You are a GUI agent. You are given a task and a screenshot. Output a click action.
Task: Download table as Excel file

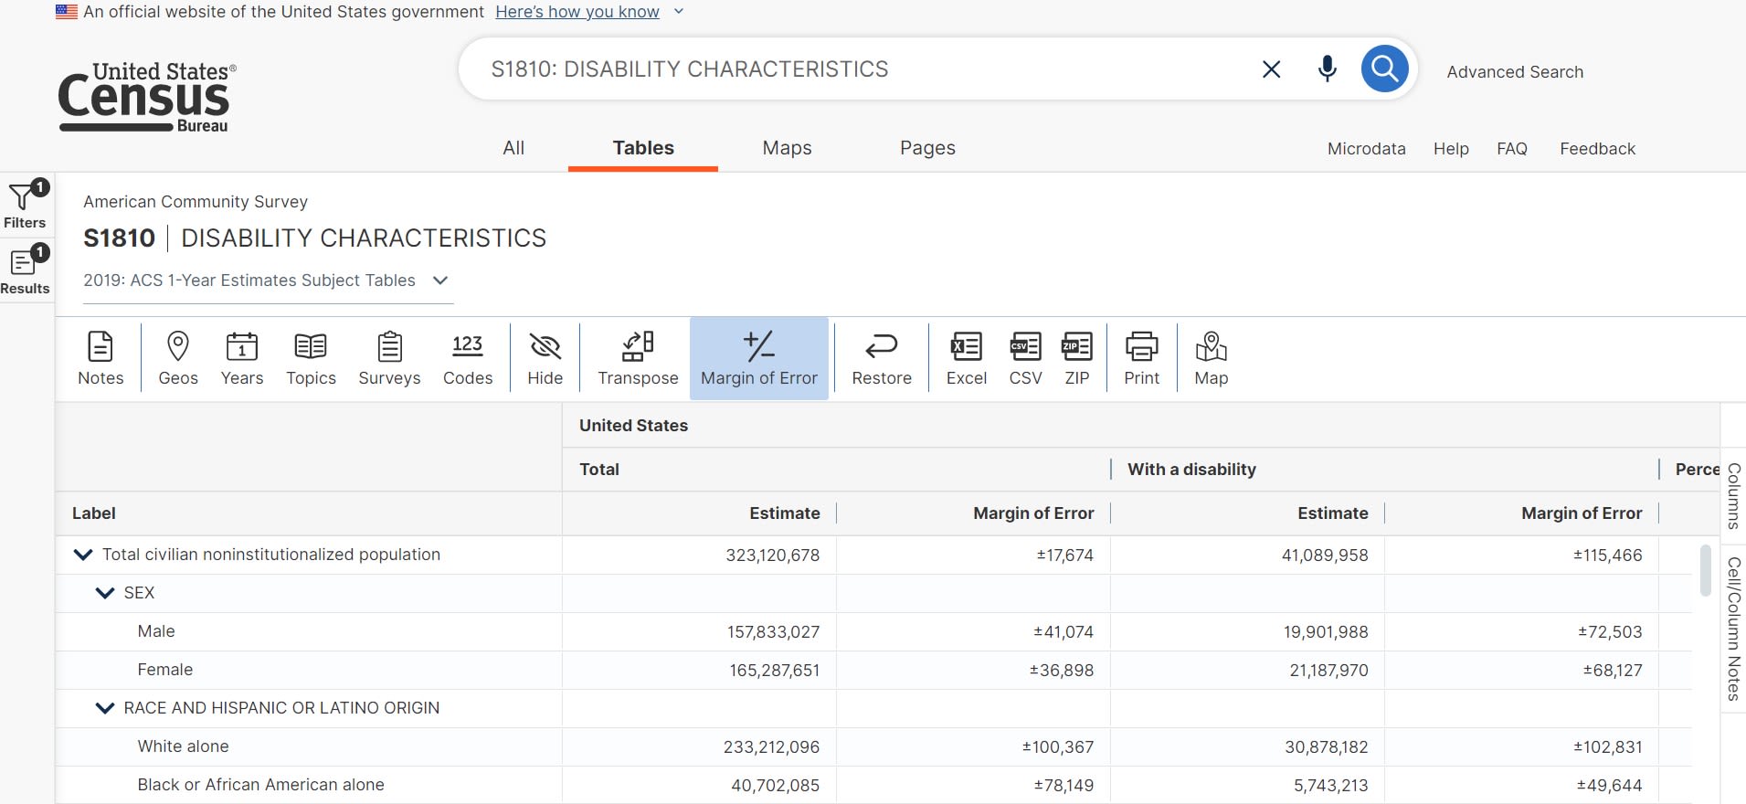click(966, 358)
